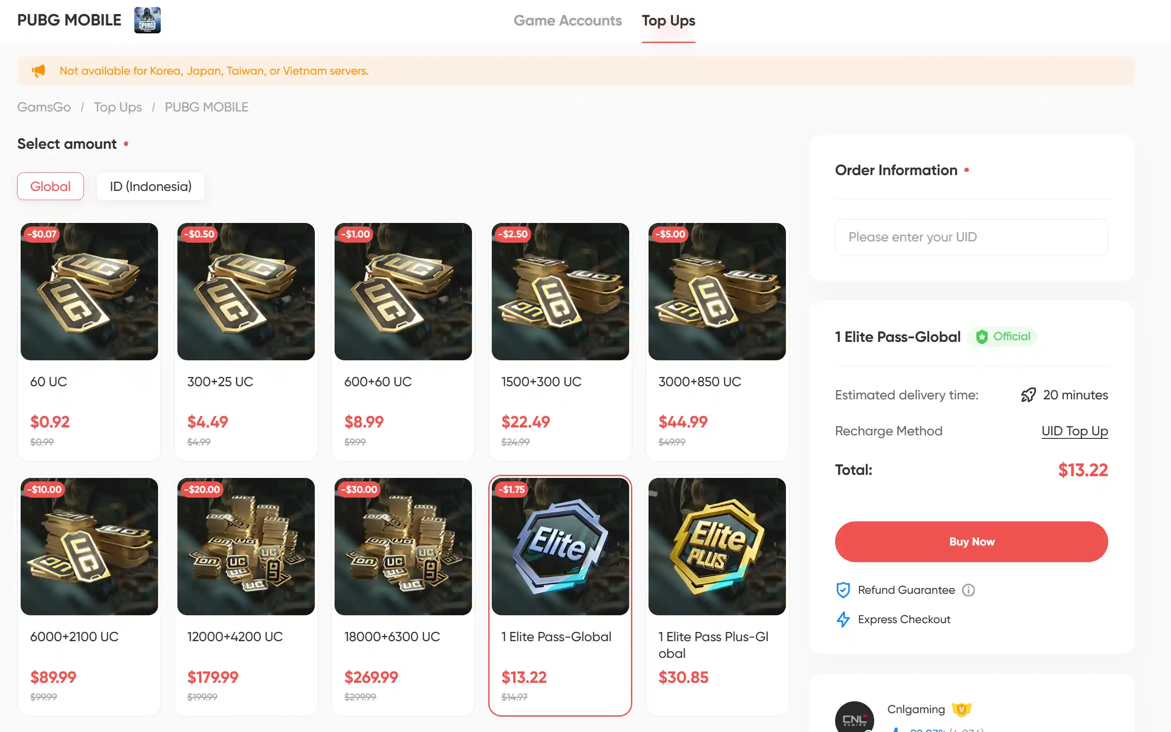The width and height of the screenshot is (1171, 732).
Task: Pick the 3000+850 UC package
Action: (717, 341)
